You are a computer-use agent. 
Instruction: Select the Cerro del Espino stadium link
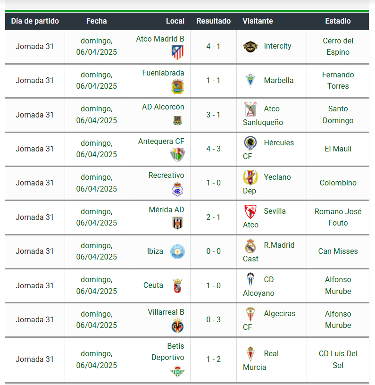pyautogui.click(x=338, y=46)
